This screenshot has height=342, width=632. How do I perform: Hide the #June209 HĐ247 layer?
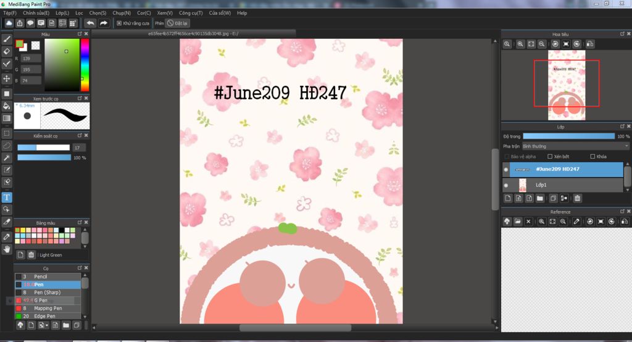pyautogui.click(x=506, y=170)
